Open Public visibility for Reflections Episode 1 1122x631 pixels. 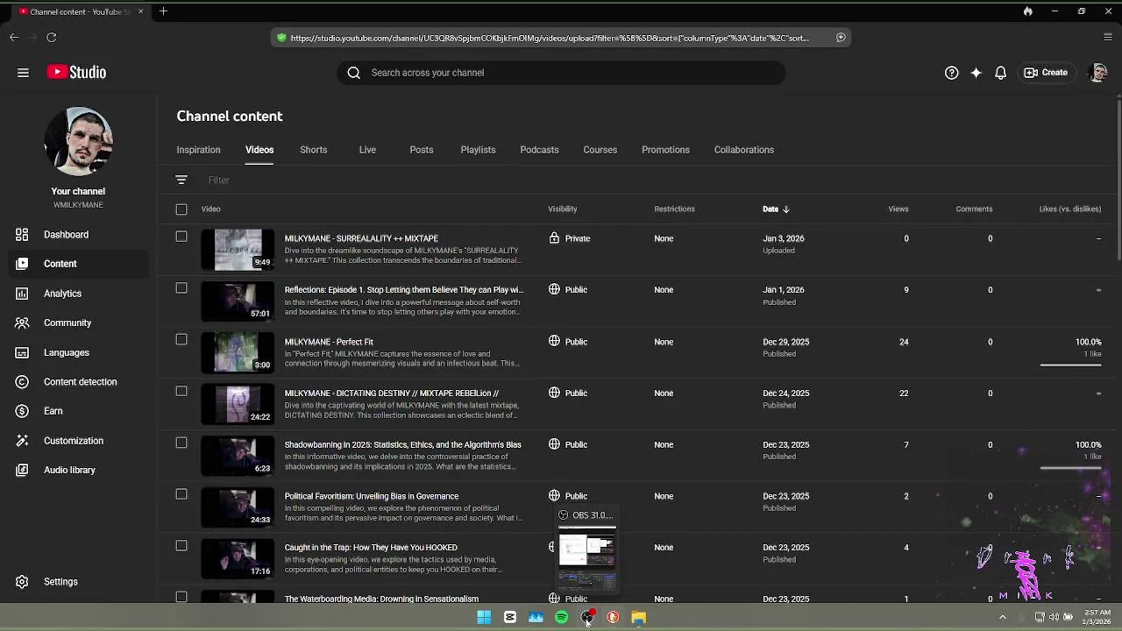coord(568,290)
